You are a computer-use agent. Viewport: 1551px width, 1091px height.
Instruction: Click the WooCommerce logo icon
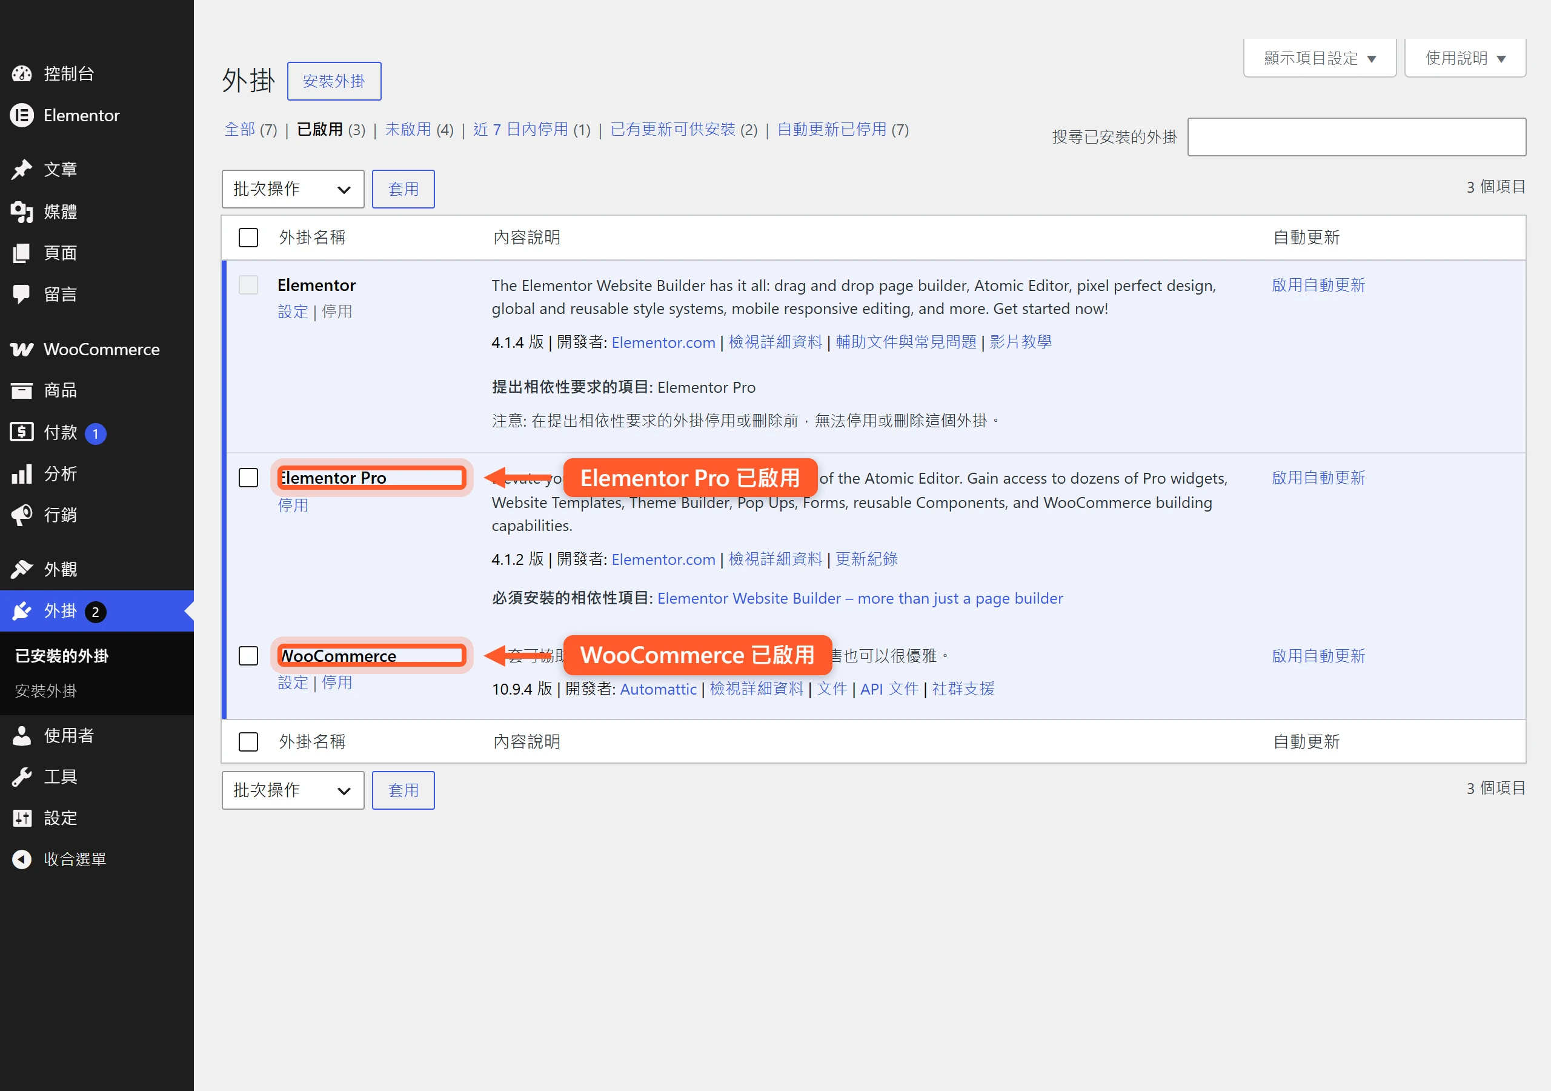pyautogui.click(x=22, y=350)
